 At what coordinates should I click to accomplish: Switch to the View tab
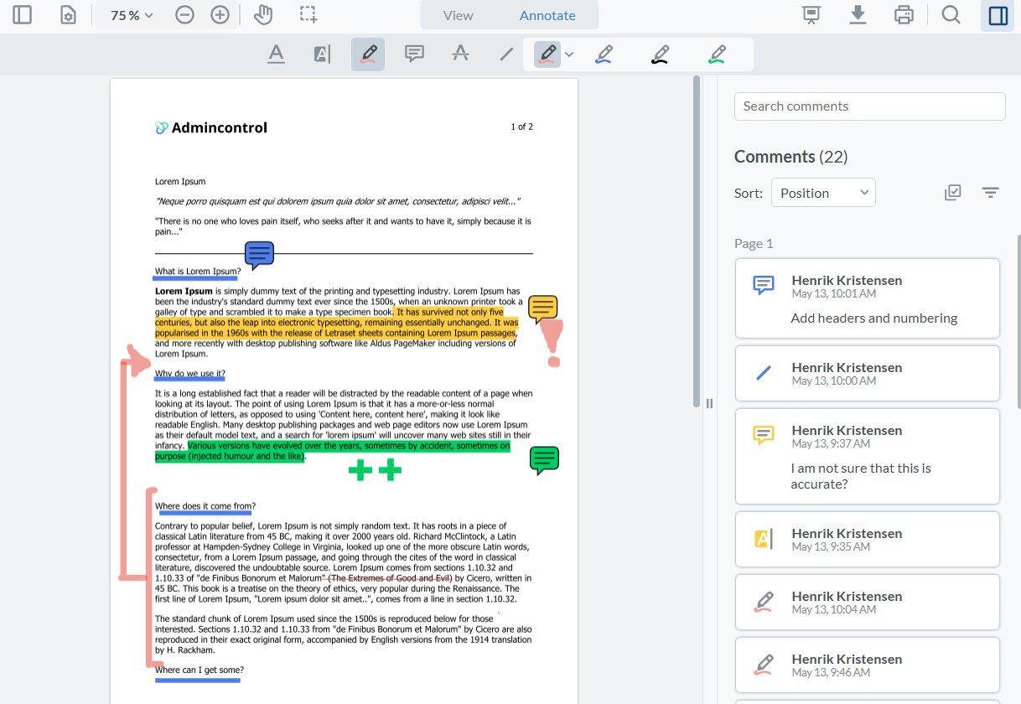(x=458, y=15)
